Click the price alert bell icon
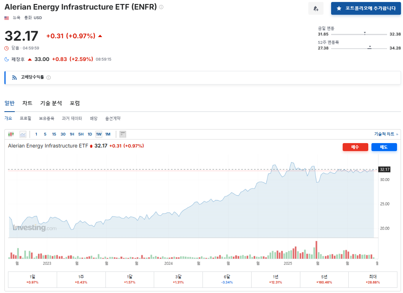This screenshot has width=403, height=293. 316,8
